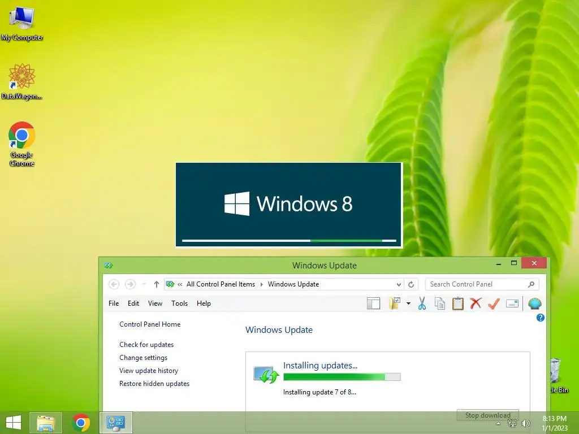Expand the All Control Panel Items arrow
Image resolution: width=579 pixels, height=434 pixels.
click(261, 285)
